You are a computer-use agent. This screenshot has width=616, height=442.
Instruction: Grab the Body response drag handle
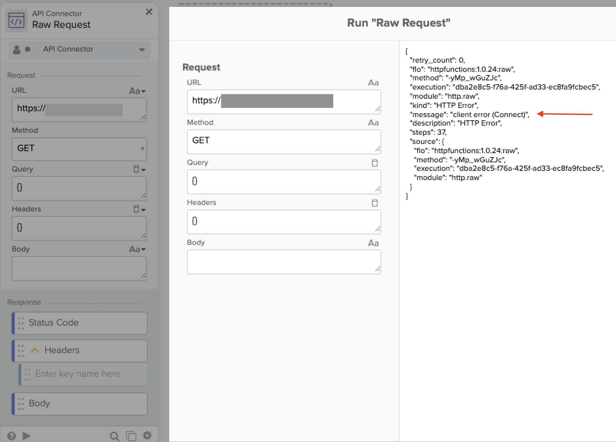click(21, 404)
